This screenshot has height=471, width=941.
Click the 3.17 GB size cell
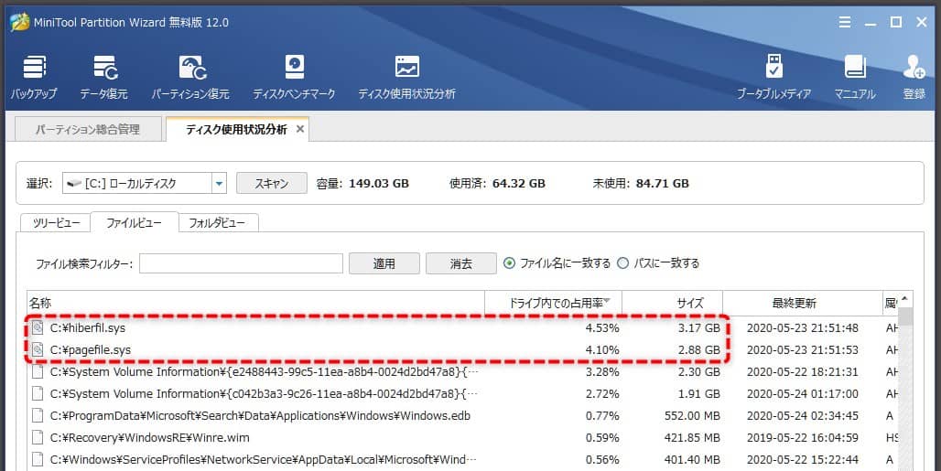click(x=698, y=327)
